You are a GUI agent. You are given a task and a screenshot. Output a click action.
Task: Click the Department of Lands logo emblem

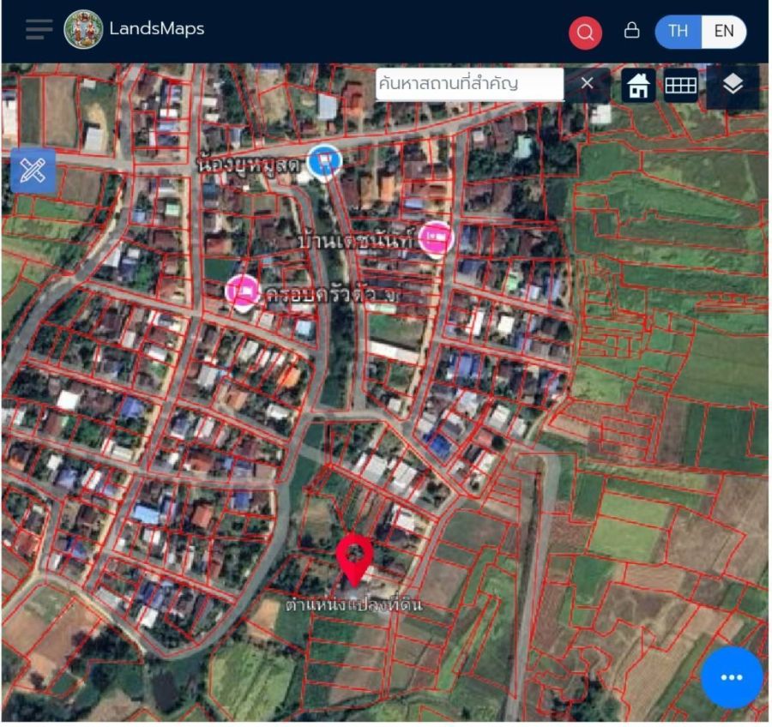pos(83,29)
